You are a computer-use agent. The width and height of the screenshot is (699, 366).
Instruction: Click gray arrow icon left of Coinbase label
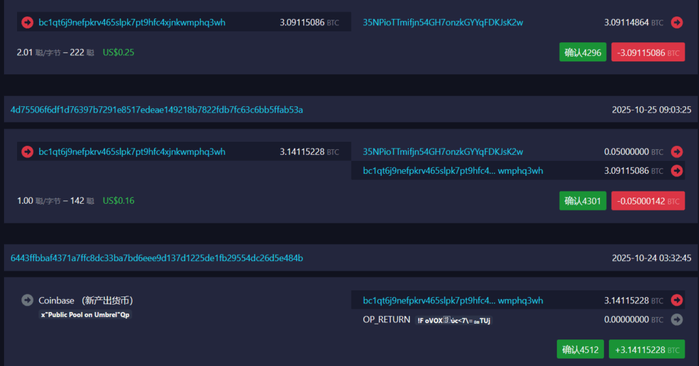pos(27,300)
